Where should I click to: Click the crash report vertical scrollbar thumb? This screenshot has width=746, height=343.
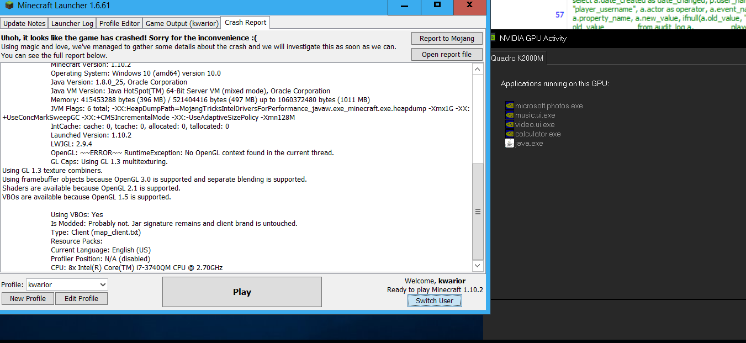coord(478,212)
